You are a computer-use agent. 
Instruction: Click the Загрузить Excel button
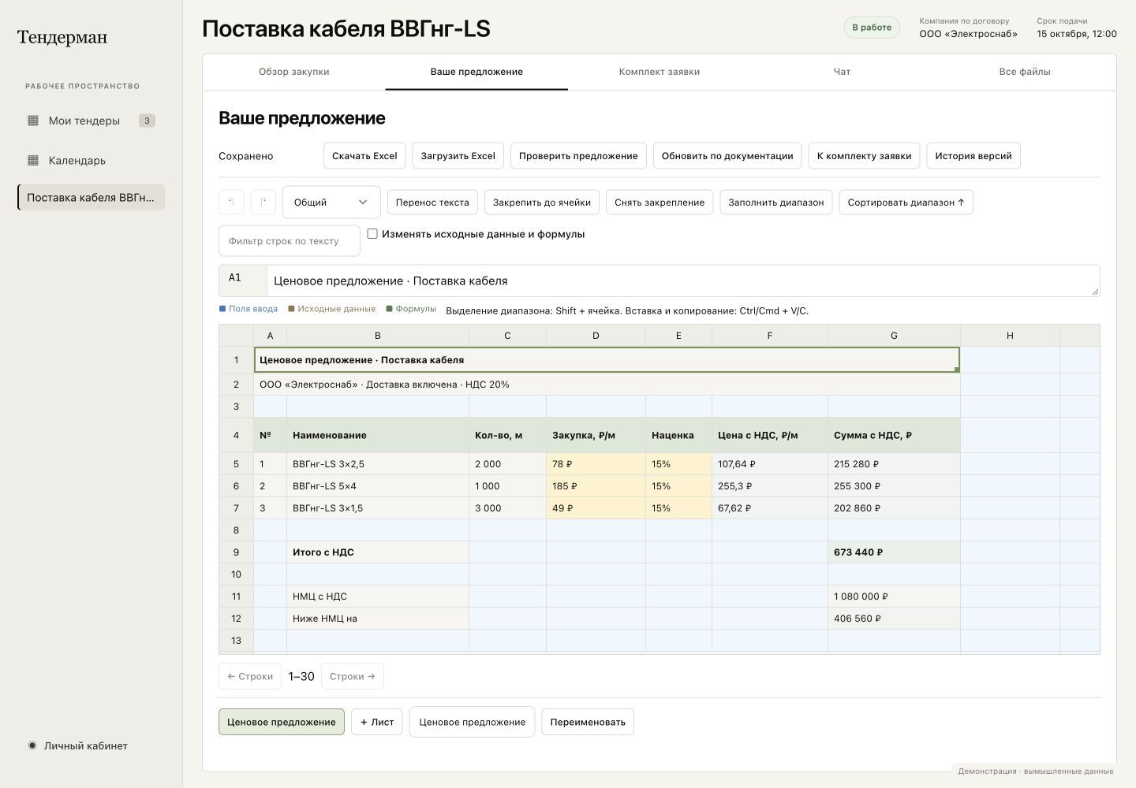click(x=458, y=156)
